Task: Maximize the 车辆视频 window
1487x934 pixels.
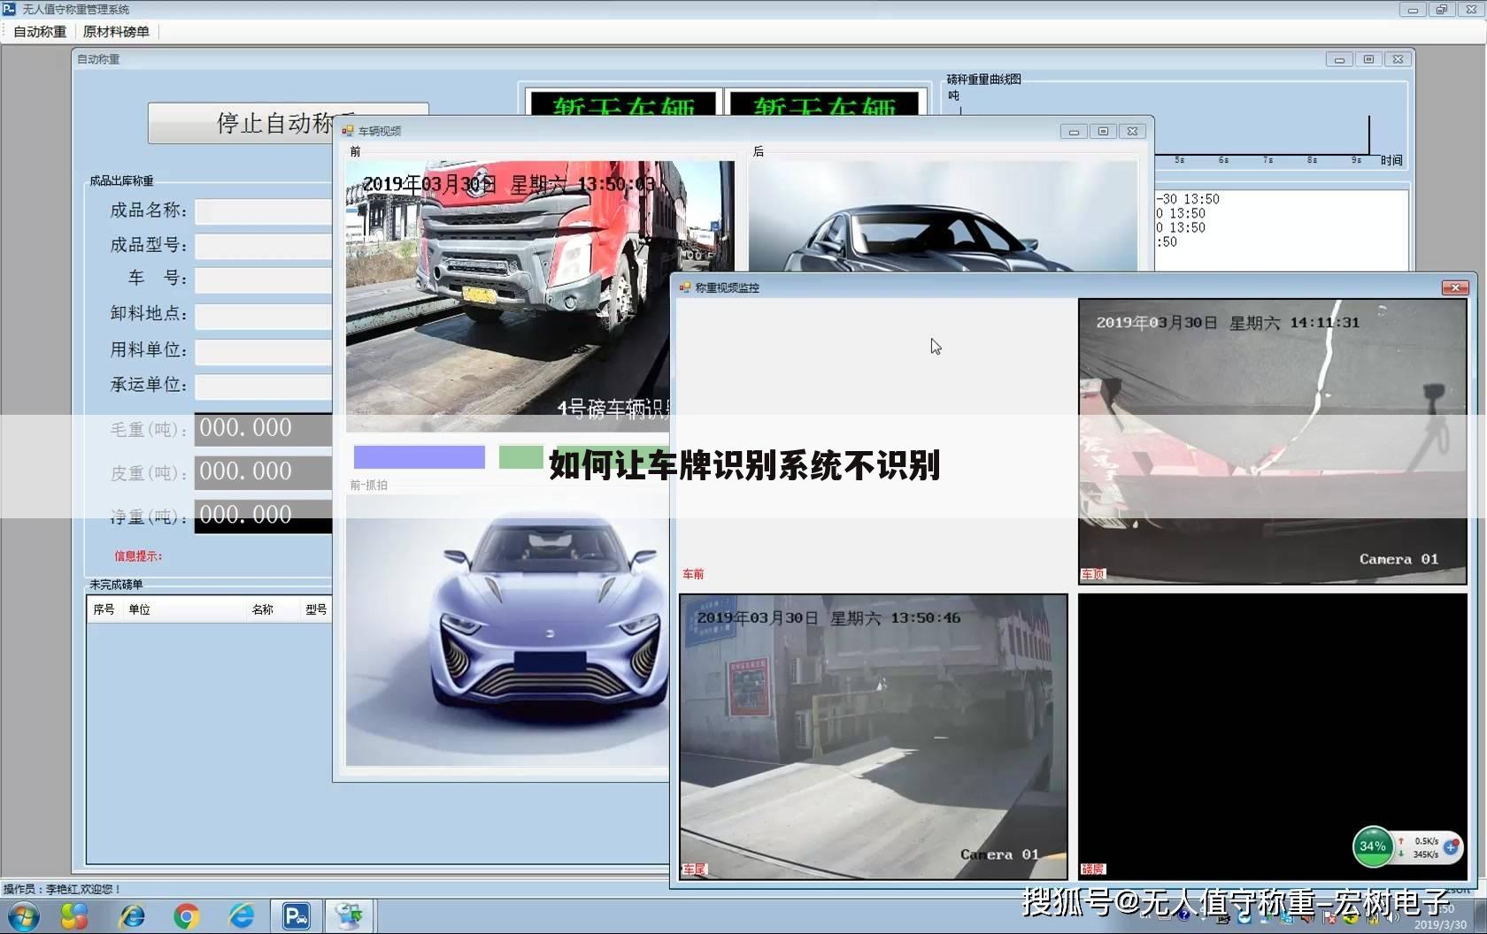Action: 1103,132
